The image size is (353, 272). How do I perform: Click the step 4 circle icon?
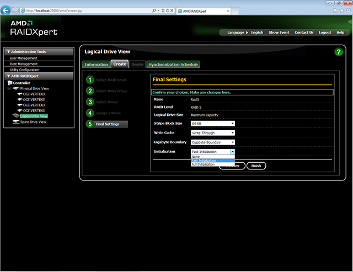[x=90, y=113]
